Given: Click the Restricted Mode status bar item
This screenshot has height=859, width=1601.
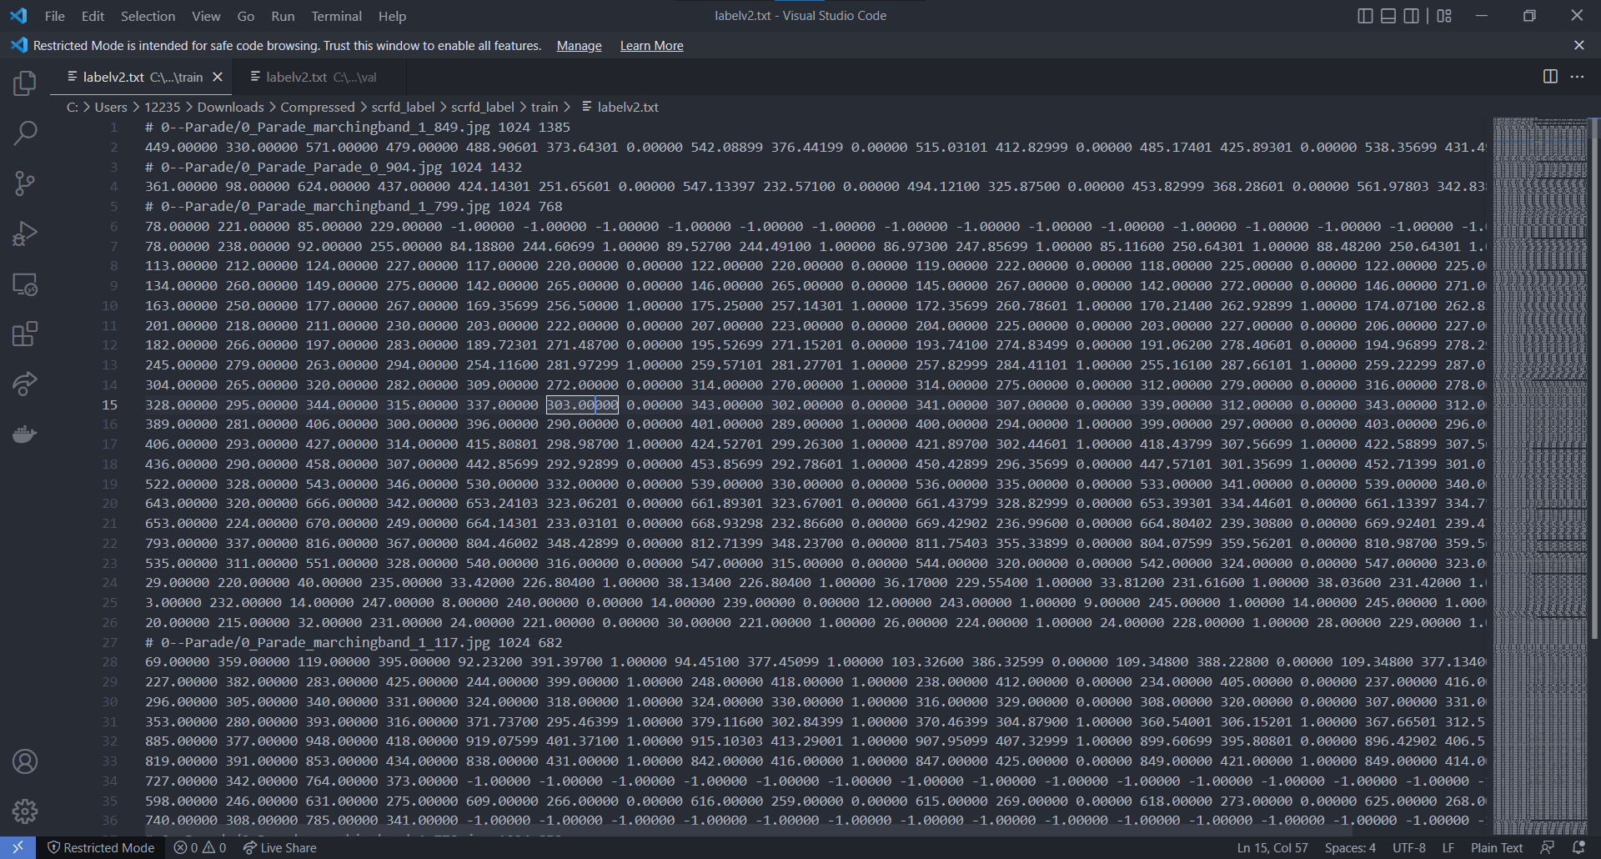Looking at the screenshot, I should click(101, 847).
